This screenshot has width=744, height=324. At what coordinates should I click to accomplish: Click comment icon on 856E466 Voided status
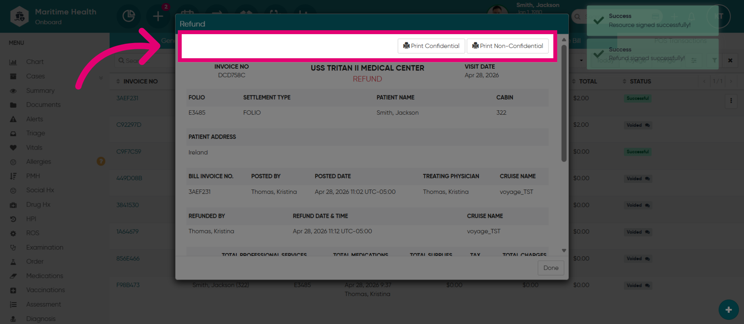click(x=648, y=259)
